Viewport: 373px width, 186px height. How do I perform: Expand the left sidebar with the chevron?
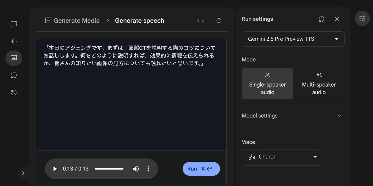tap(23, 173)
